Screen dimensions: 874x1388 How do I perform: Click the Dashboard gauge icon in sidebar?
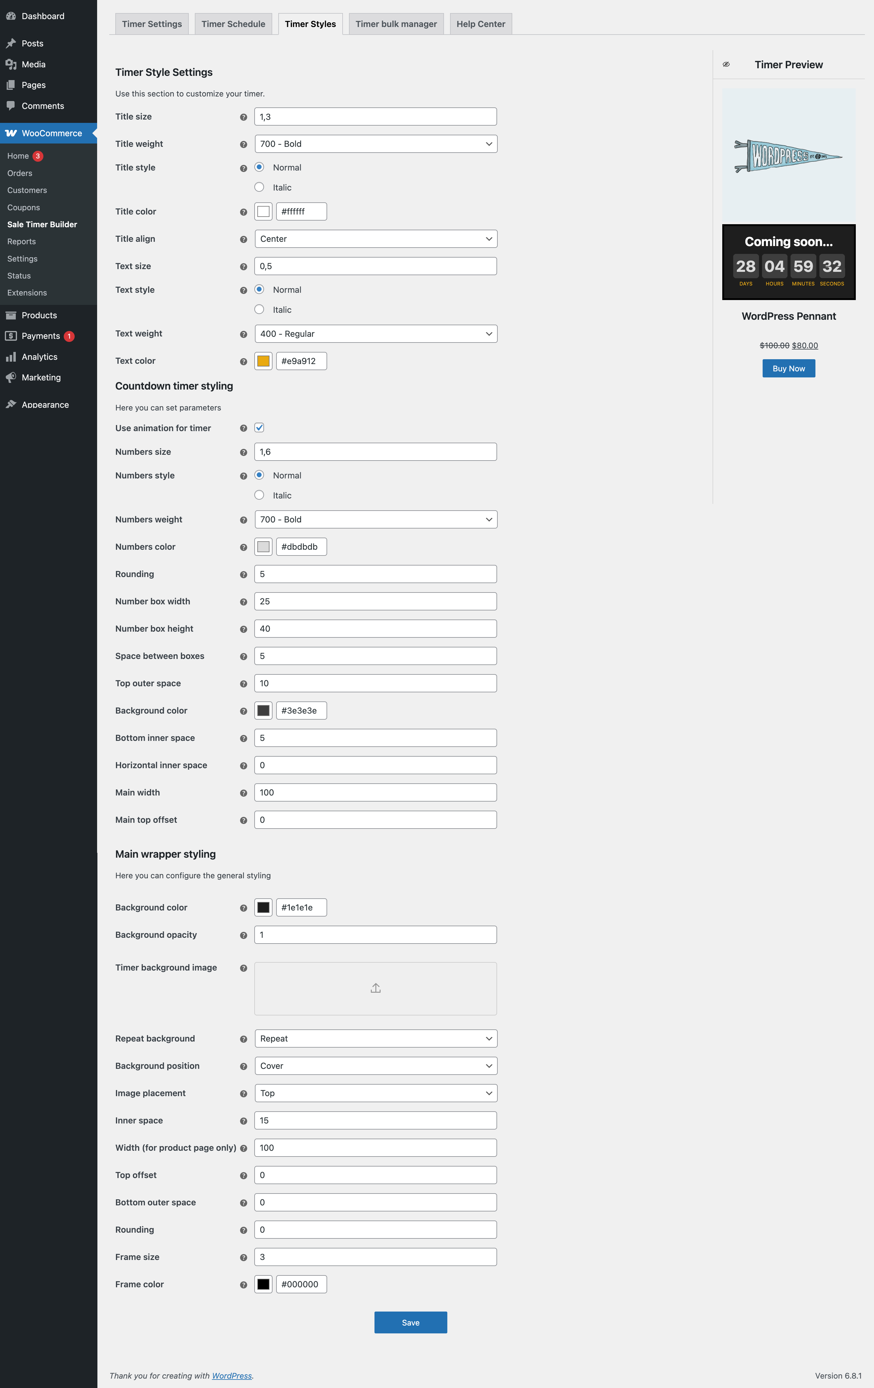[x=11, y=16]
